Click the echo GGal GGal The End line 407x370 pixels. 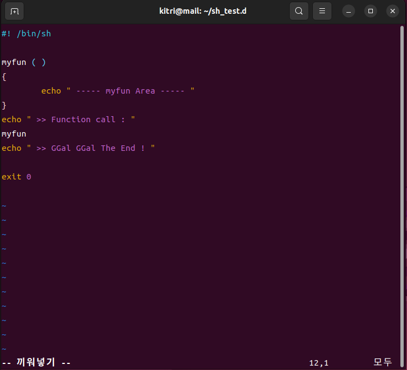pyautogui.click(x=78, y=148)
